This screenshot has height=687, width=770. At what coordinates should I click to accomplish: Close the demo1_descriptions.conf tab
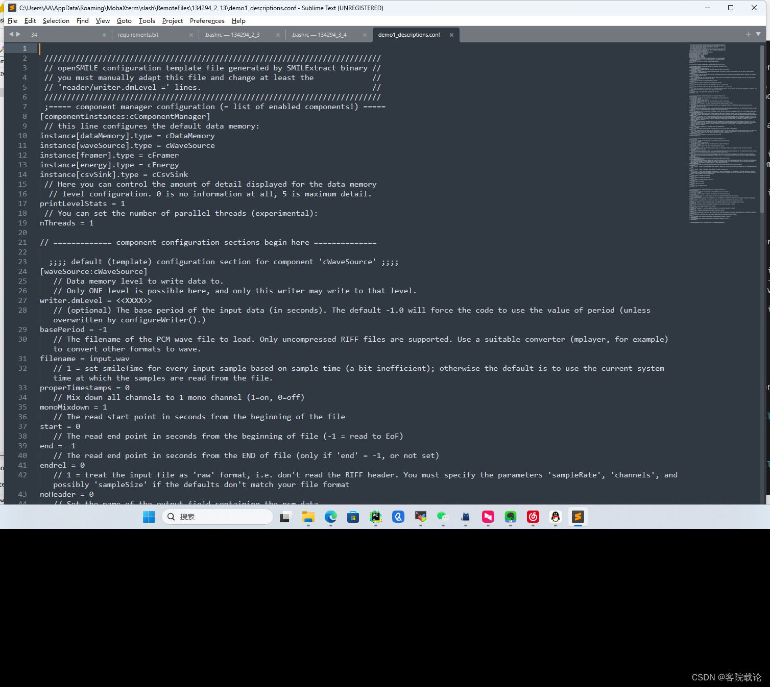[452, 35]
